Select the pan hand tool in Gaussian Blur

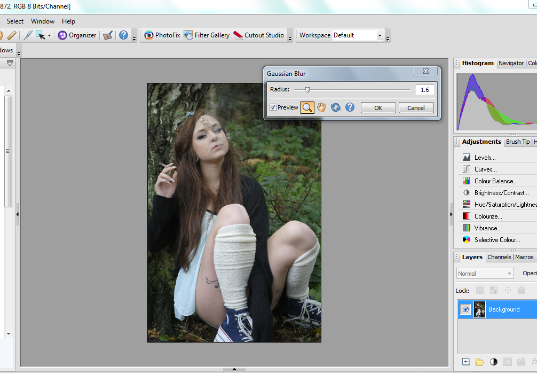point(321,107)
